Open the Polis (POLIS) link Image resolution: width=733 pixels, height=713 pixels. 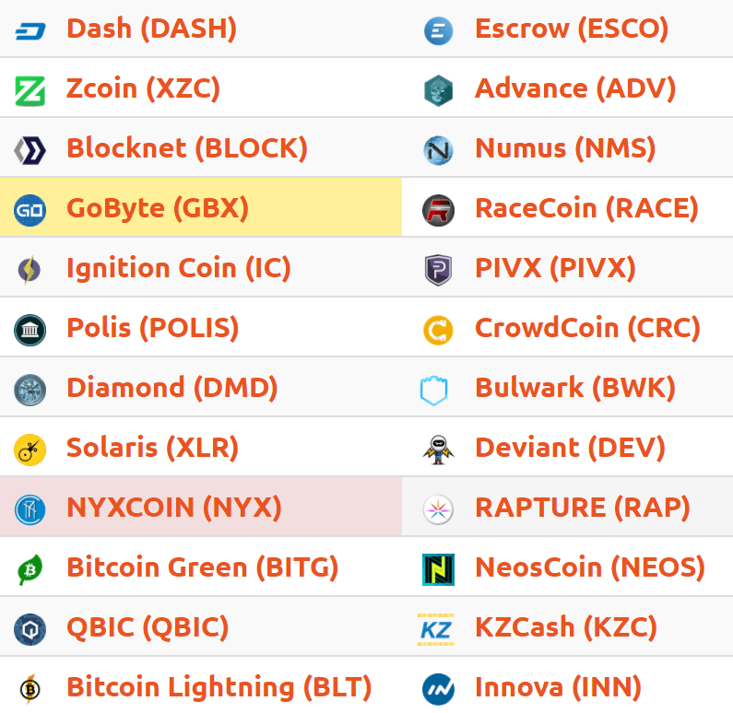[x=153, y=328]
